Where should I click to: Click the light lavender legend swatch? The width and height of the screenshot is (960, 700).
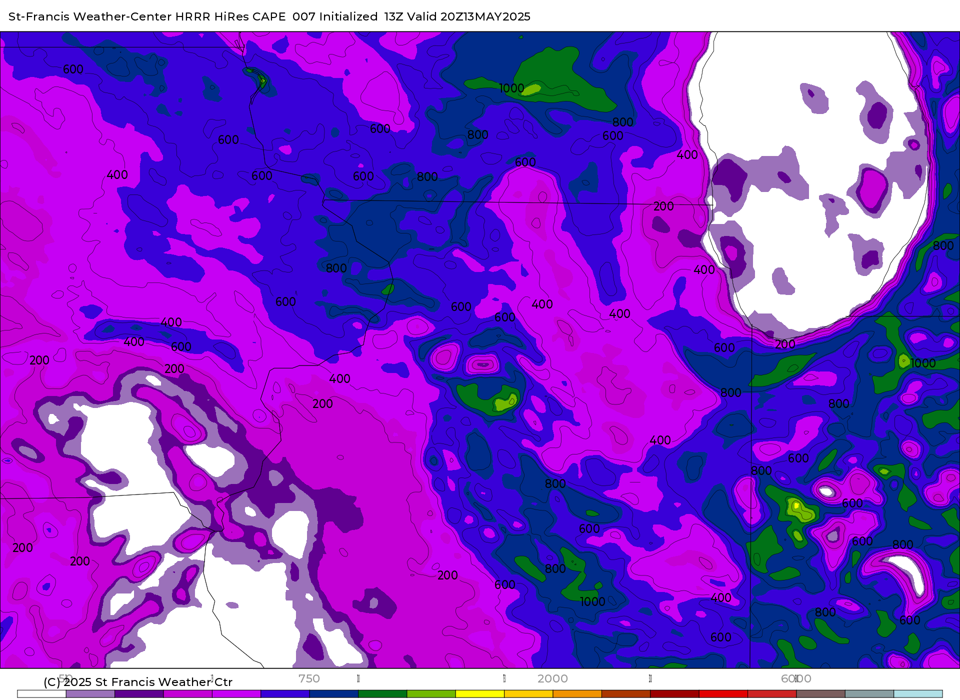point(90,694)
